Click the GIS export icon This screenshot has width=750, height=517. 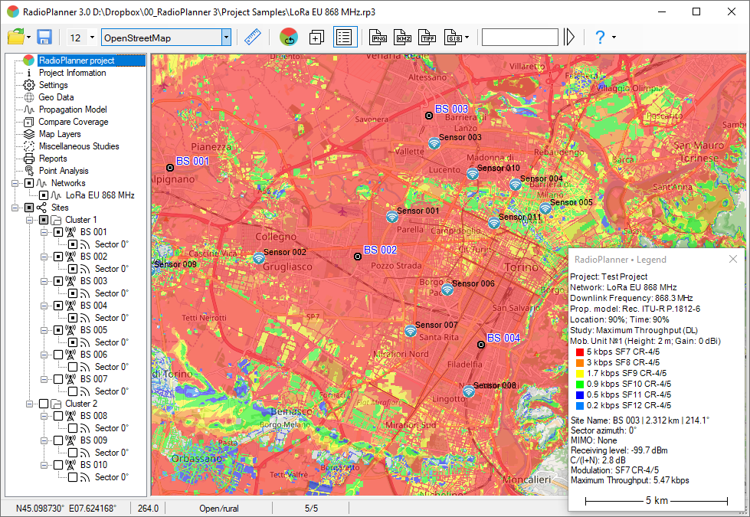point(453,37)
